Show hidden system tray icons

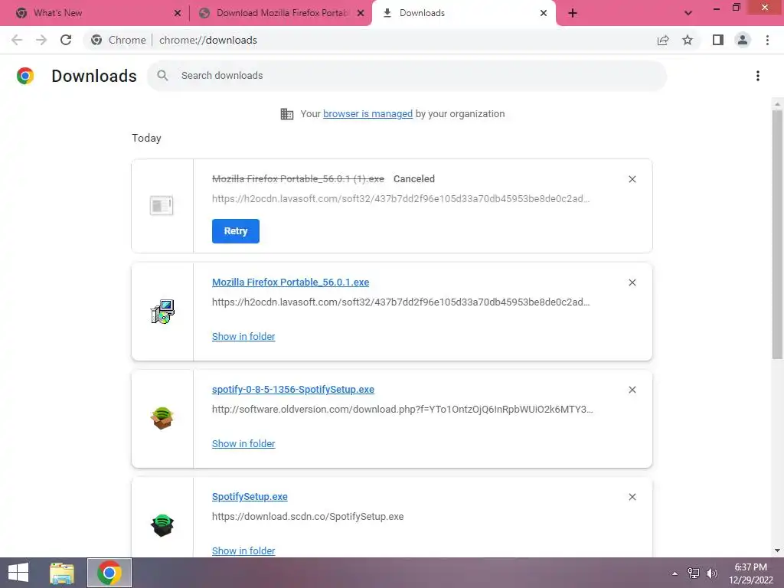(675, 573)
